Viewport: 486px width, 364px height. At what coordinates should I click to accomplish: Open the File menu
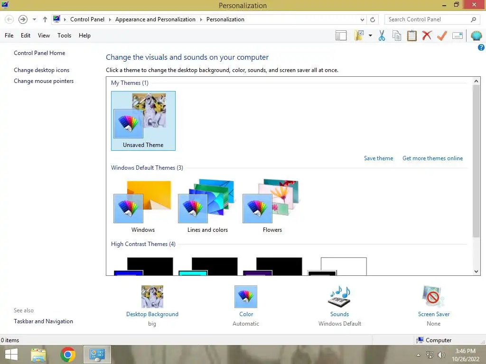click(x=9, y=36)
